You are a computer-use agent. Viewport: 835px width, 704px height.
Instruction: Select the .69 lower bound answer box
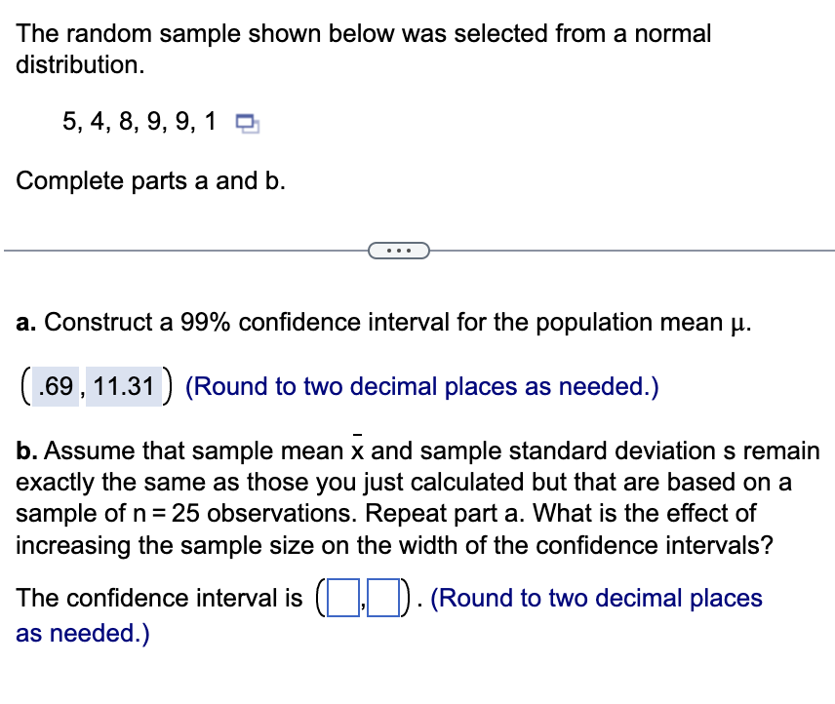56,386
